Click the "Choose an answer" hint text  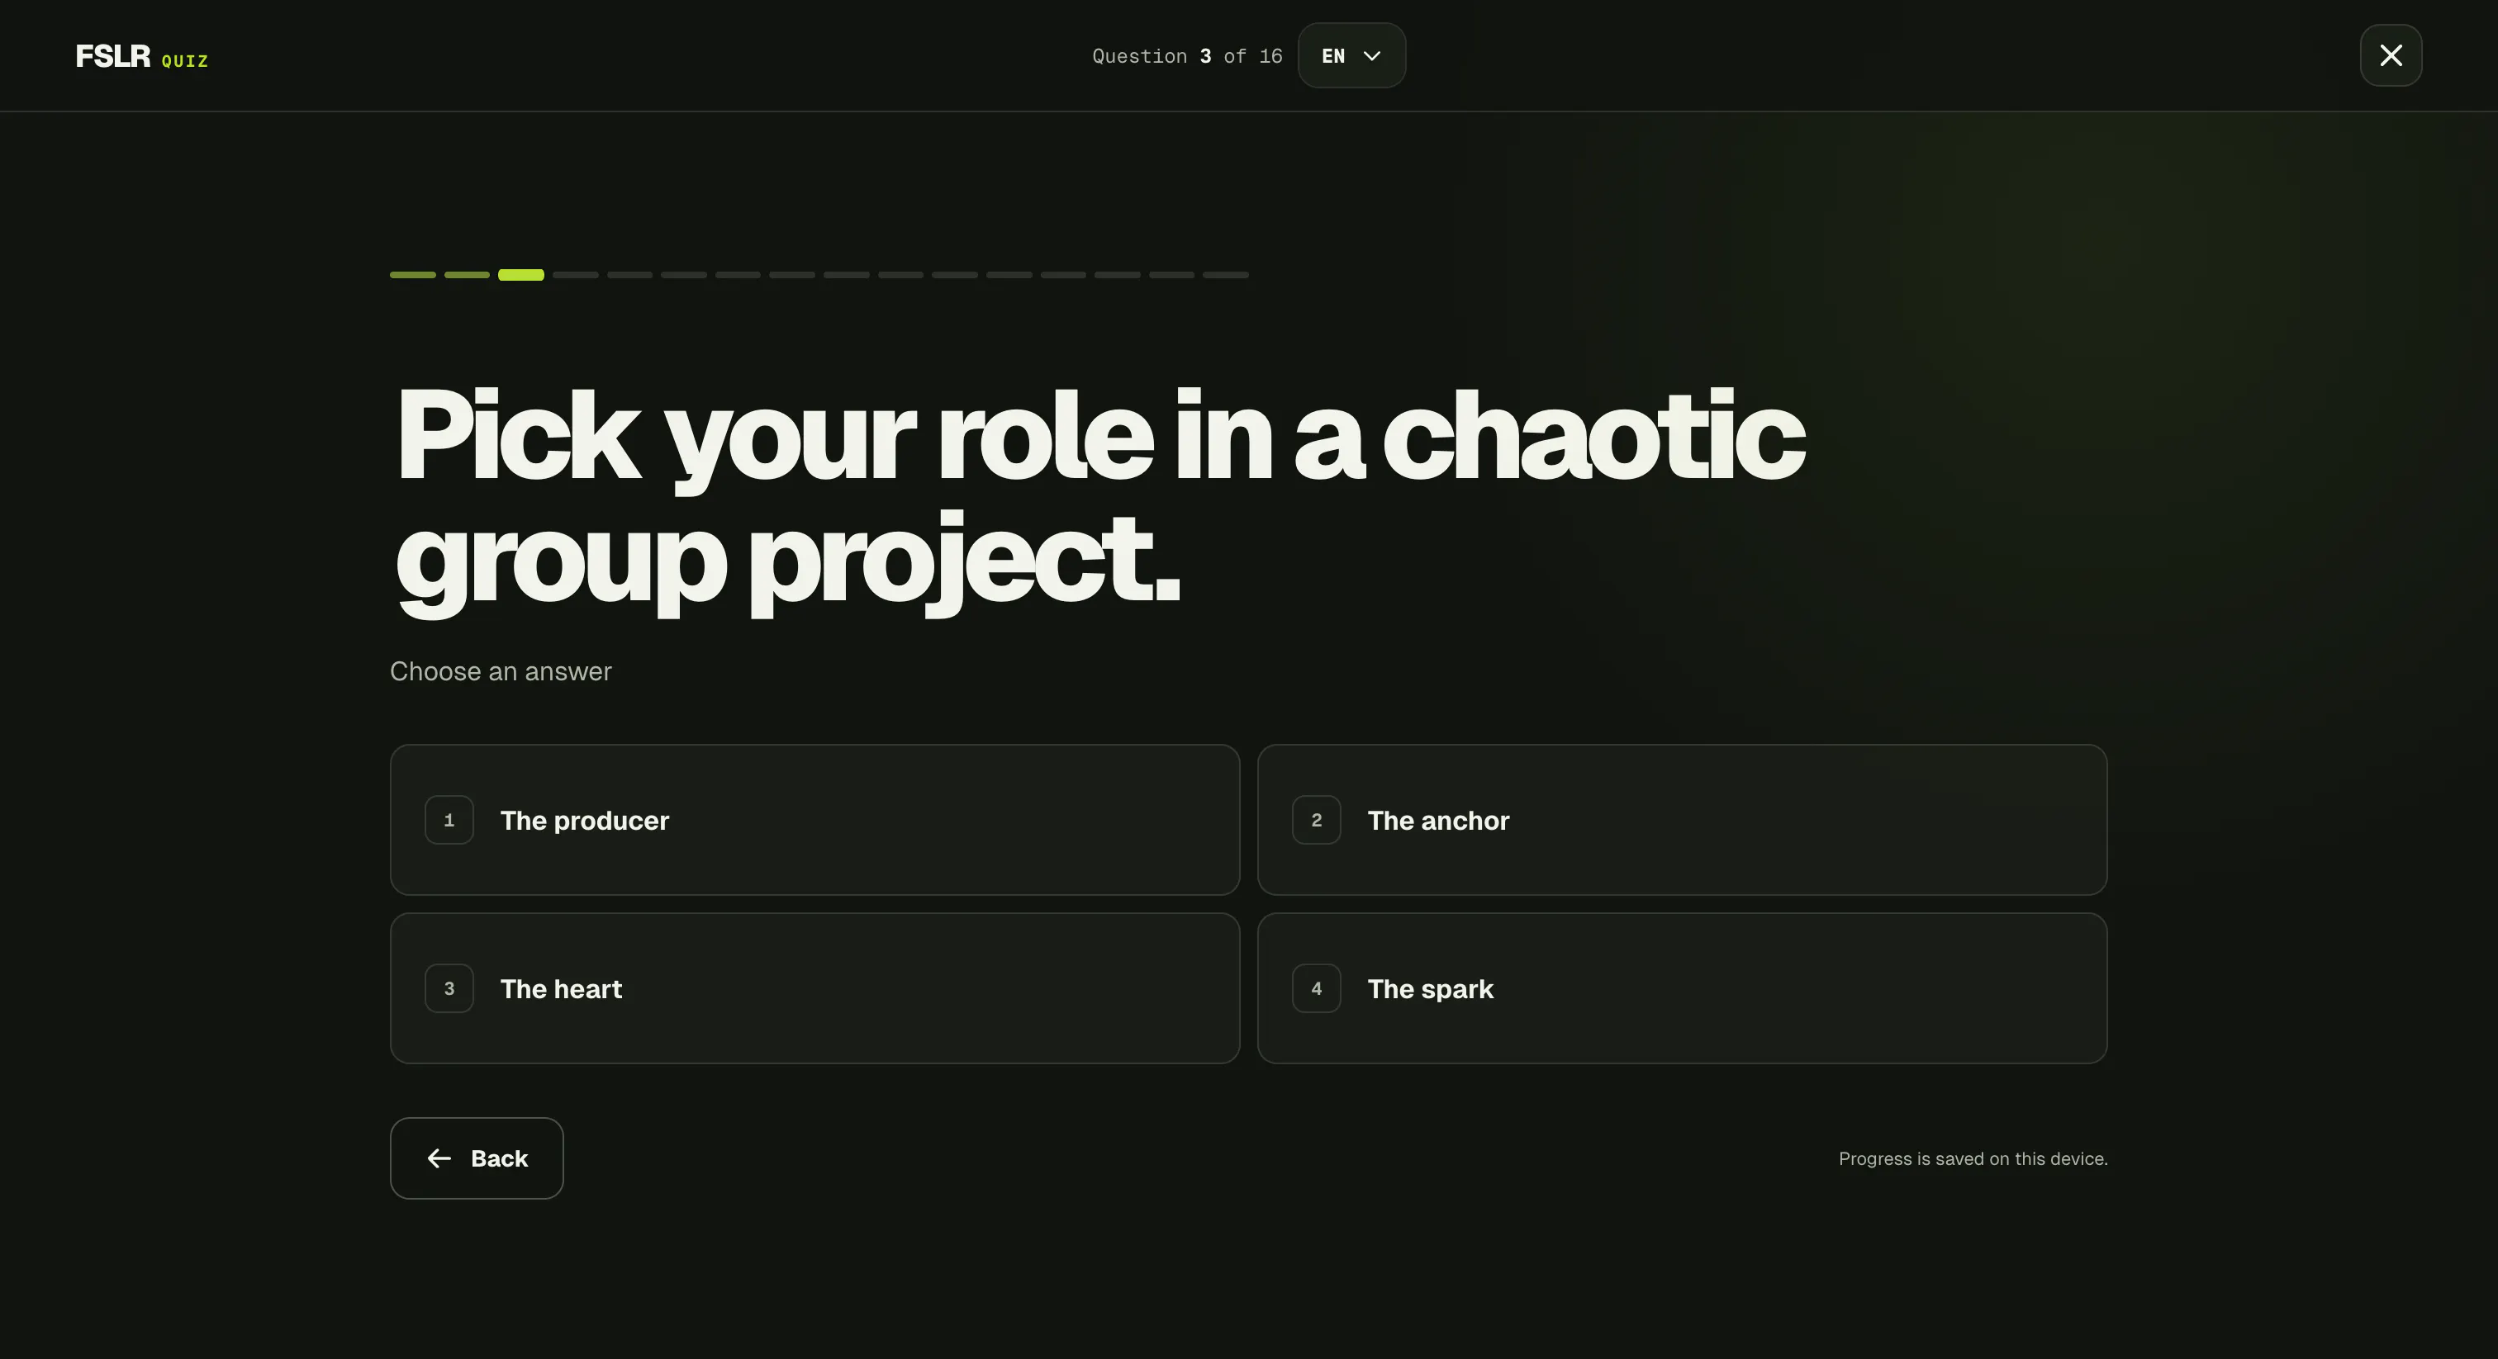(x=501, y=672)
